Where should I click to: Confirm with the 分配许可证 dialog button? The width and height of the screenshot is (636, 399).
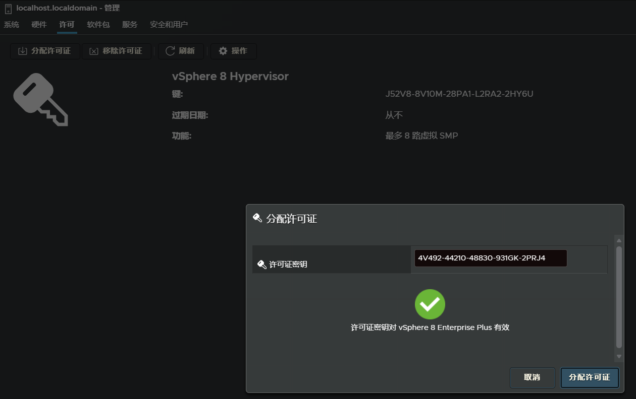(x=590, y=377)
